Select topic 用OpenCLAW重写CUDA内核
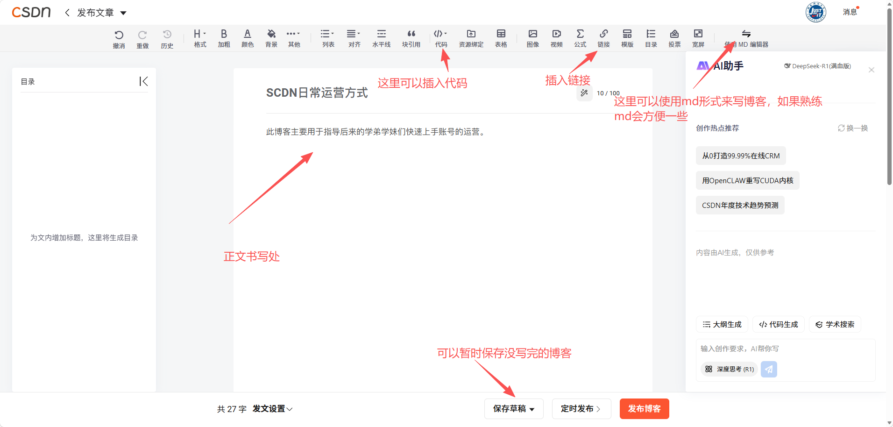This screenshot has height=427, width=893. point(748,180)
